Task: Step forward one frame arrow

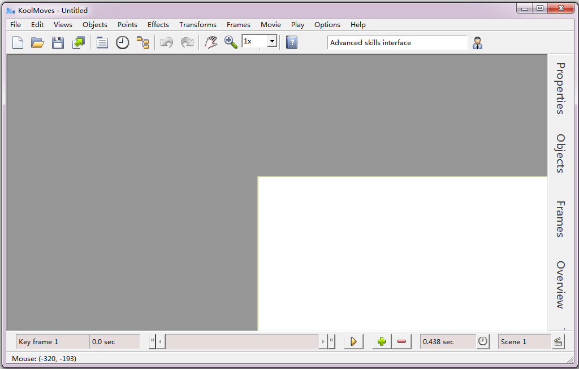Action: [x=323, y=342]
